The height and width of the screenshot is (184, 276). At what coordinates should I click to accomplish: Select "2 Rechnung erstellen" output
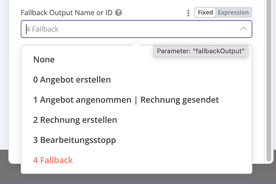(75, 120)
